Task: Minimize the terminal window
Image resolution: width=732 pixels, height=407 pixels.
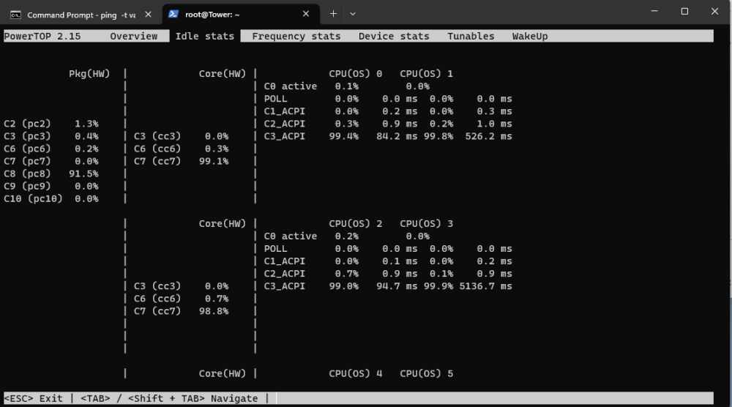Action: 654,11
